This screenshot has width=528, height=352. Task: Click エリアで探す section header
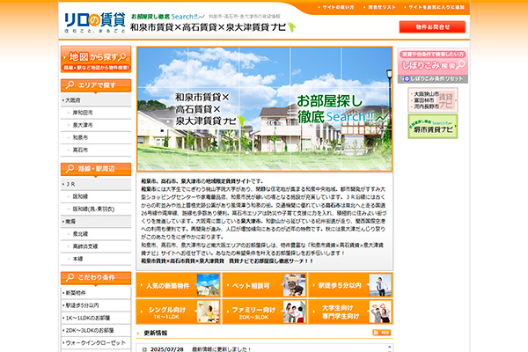tap(96, 85)
